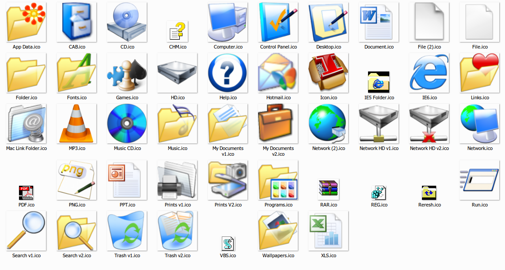Viewport: 505px width, 270px height.
Task: Click the "Prints V2.ico" file name label
Action: [228, 205]
